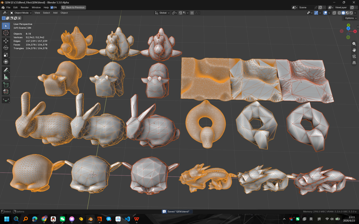This screenshot has width=359, height=224.
Task: Click the zoom magnifier viewport gizmo
Action: (x=354, y=44)
